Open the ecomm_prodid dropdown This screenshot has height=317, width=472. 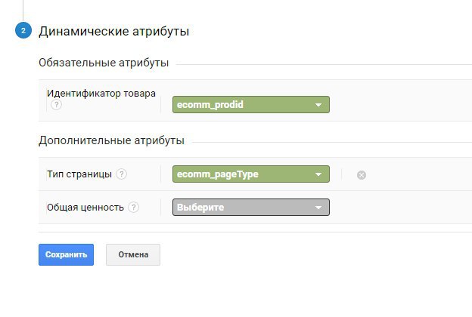click(x=250, y=105)
